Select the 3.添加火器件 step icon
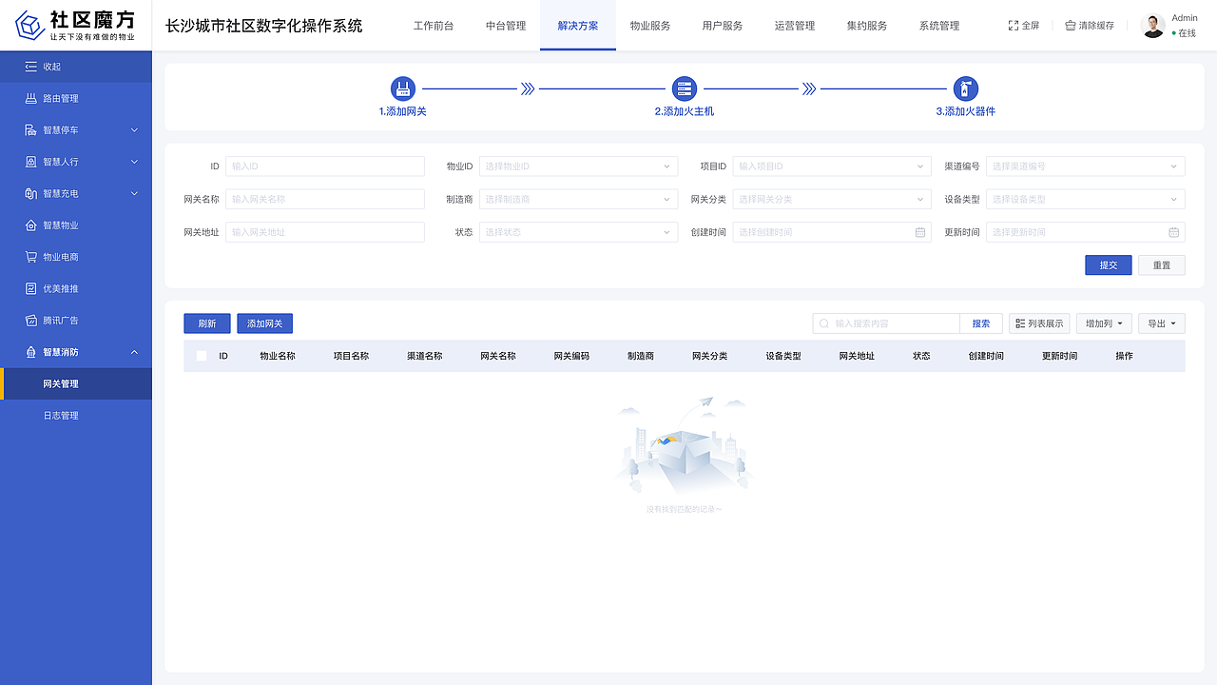The height and width of the screenshot is (685, 1217). pyautogui.click(x=966, y=88)
